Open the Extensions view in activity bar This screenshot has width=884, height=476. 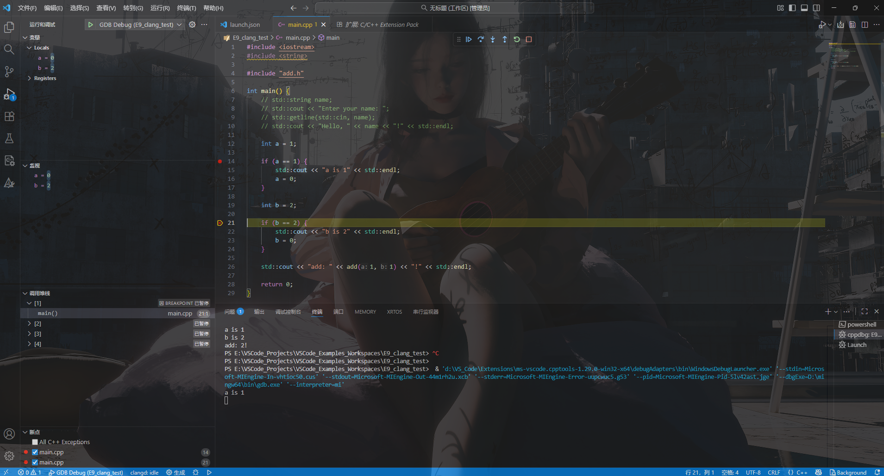pyautogui.click(x=9, y=116)
